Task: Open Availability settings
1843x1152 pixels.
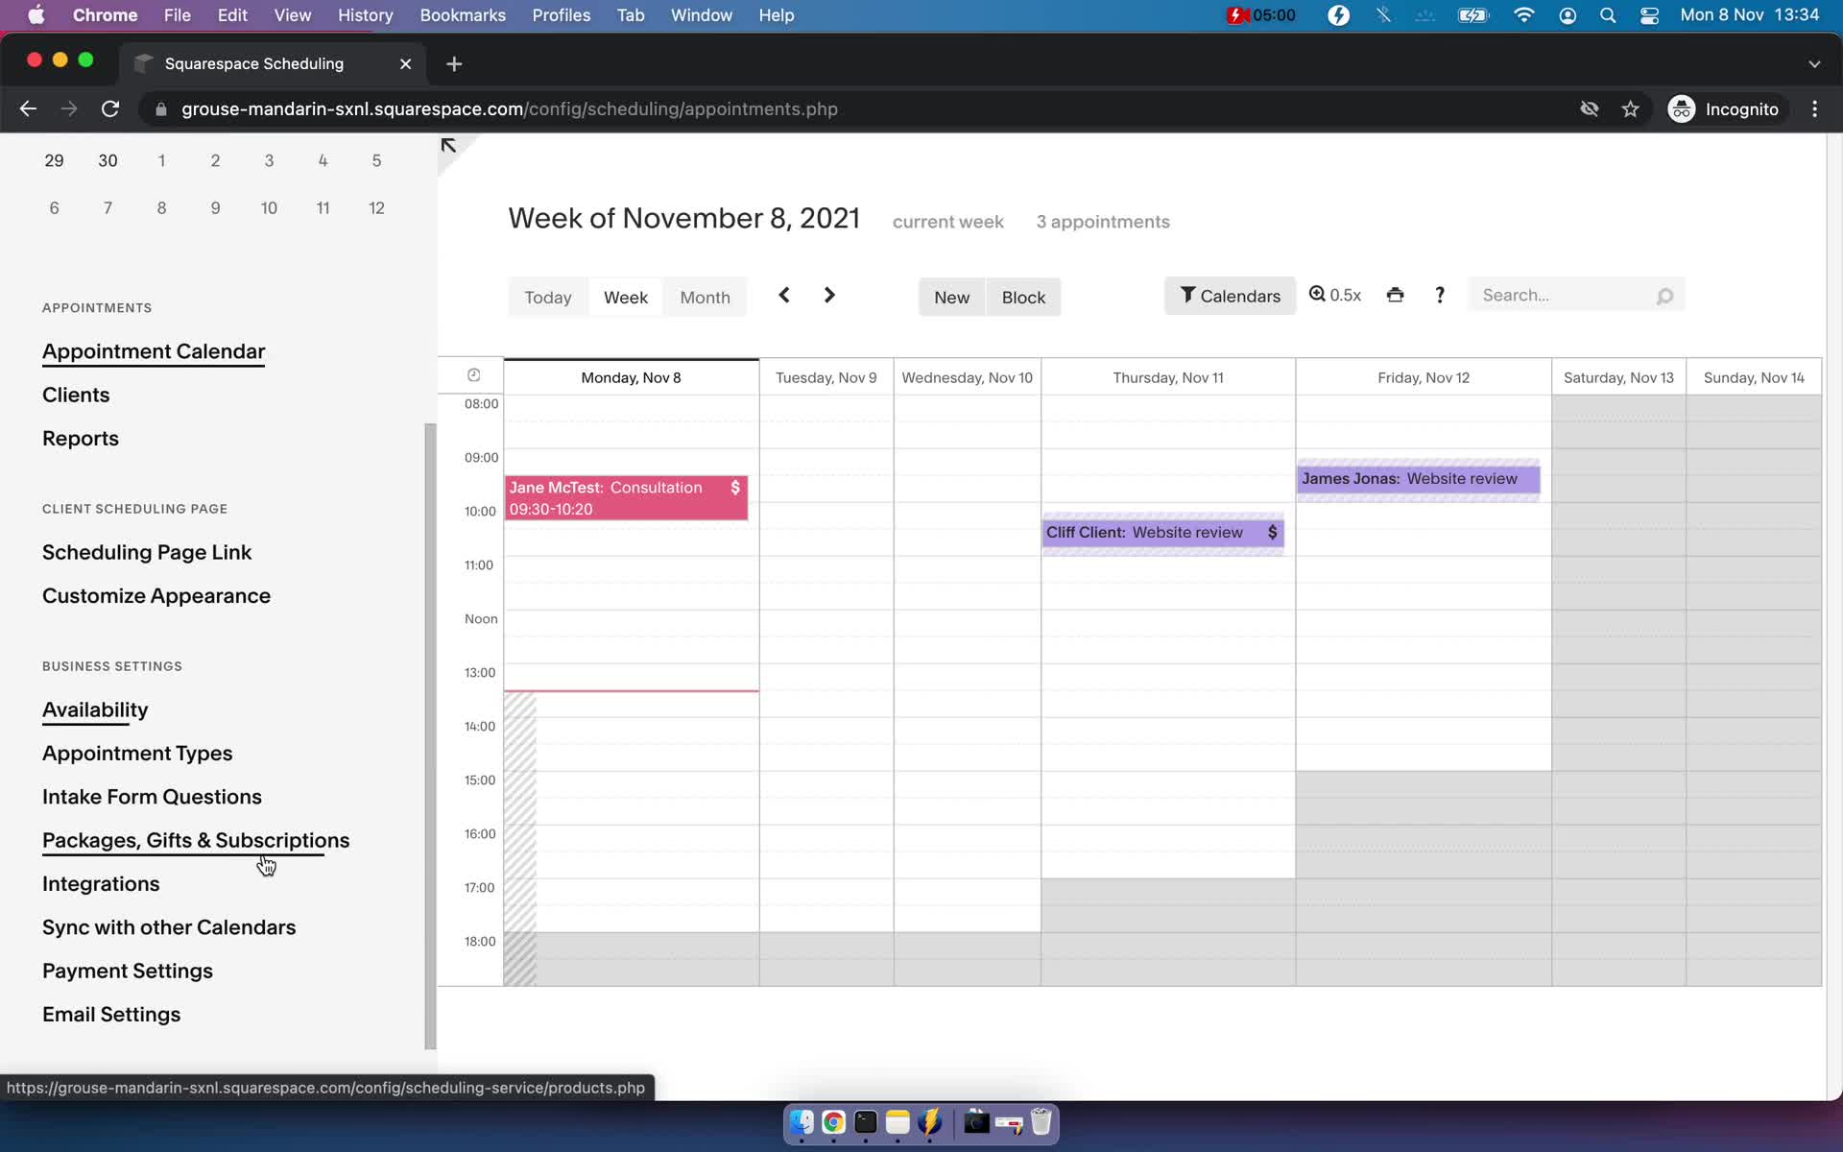Action: (x=95, y=709)
